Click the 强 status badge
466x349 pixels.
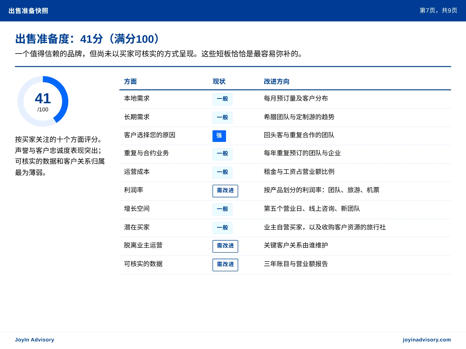tap(219, 136)
